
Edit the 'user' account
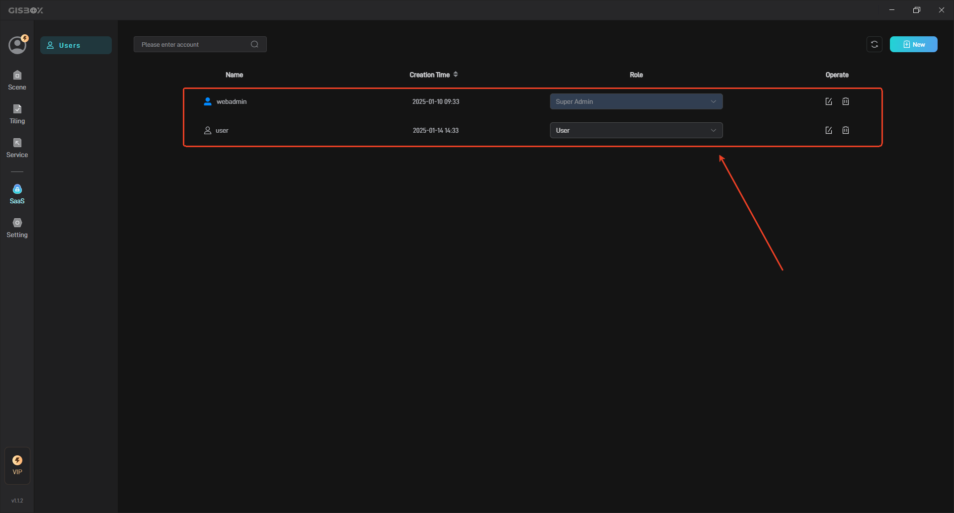(x=829, y=130)
